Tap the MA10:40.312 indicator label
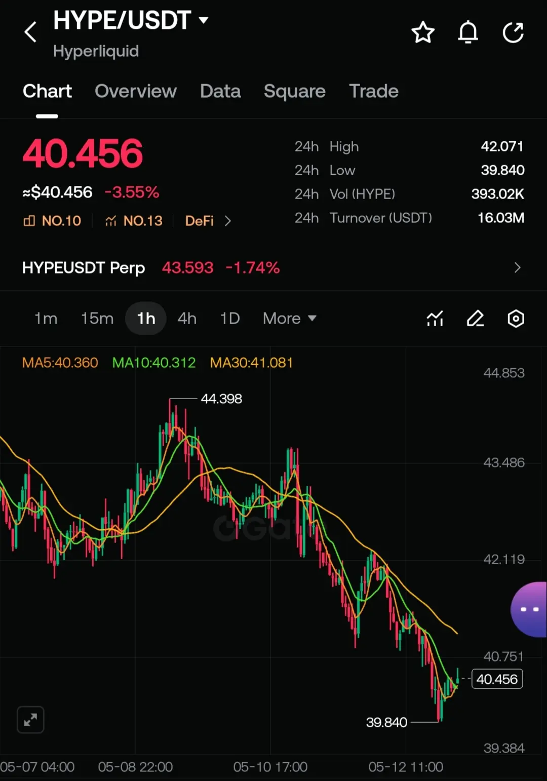 pos(153,363)
